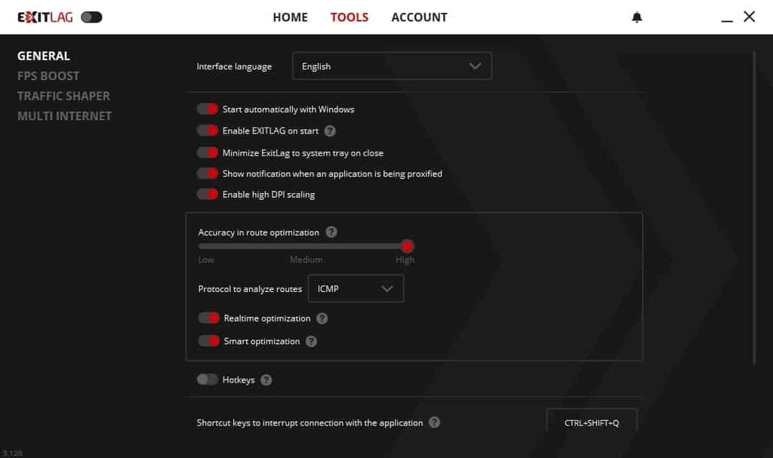Toggle Enable high DPI scaling

click(x=207, y=194)
